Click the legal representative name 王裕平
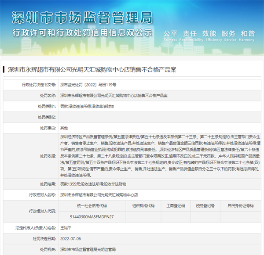The image size is (264, 255). click(x=66, y=228)
